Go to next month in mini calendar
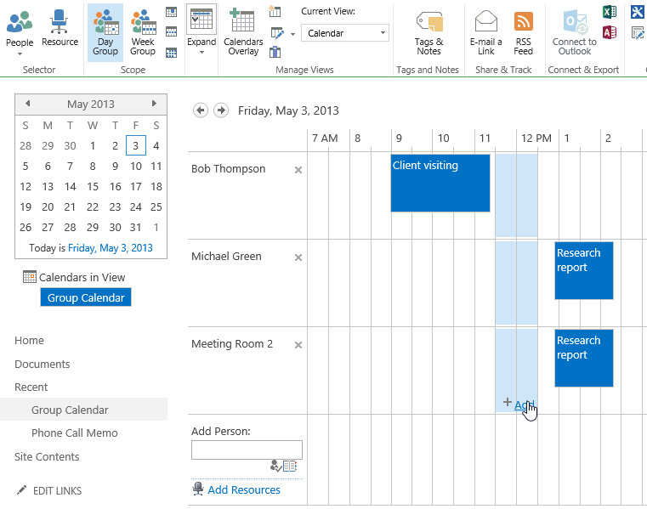This screenshot has width=647, height=509. tap(154, 103)
